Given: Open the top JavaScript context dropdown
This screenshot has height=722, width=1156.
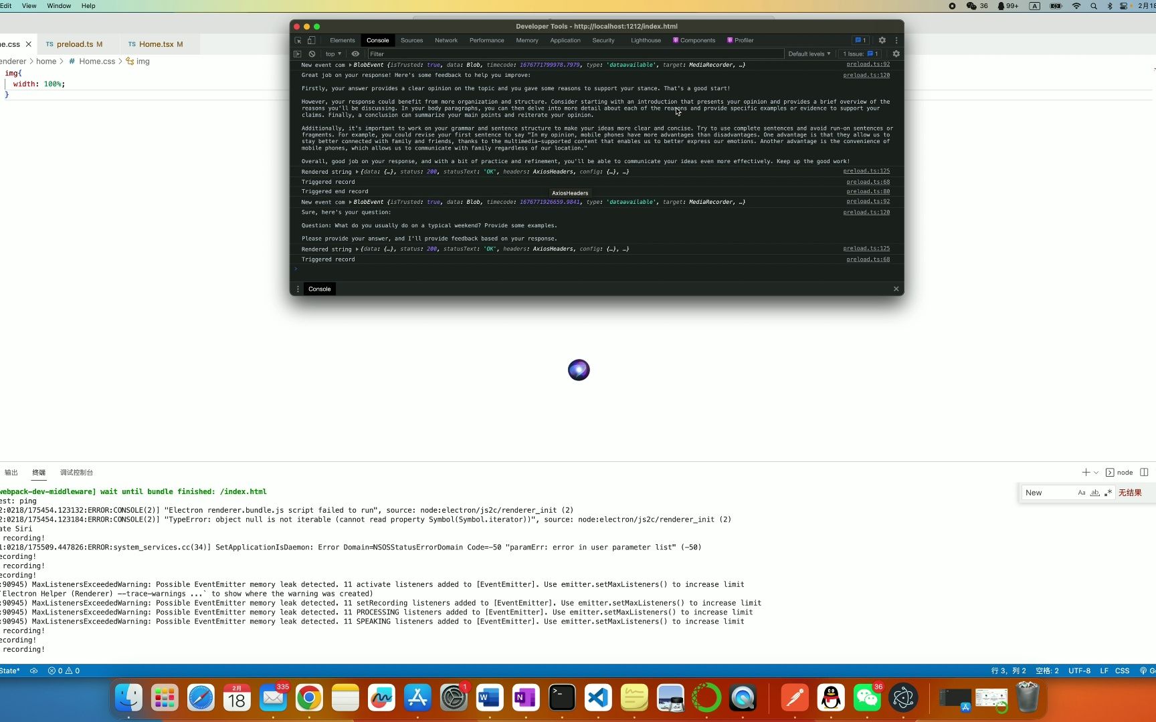Looking at the screenshot, I should [x=333, y=53].
